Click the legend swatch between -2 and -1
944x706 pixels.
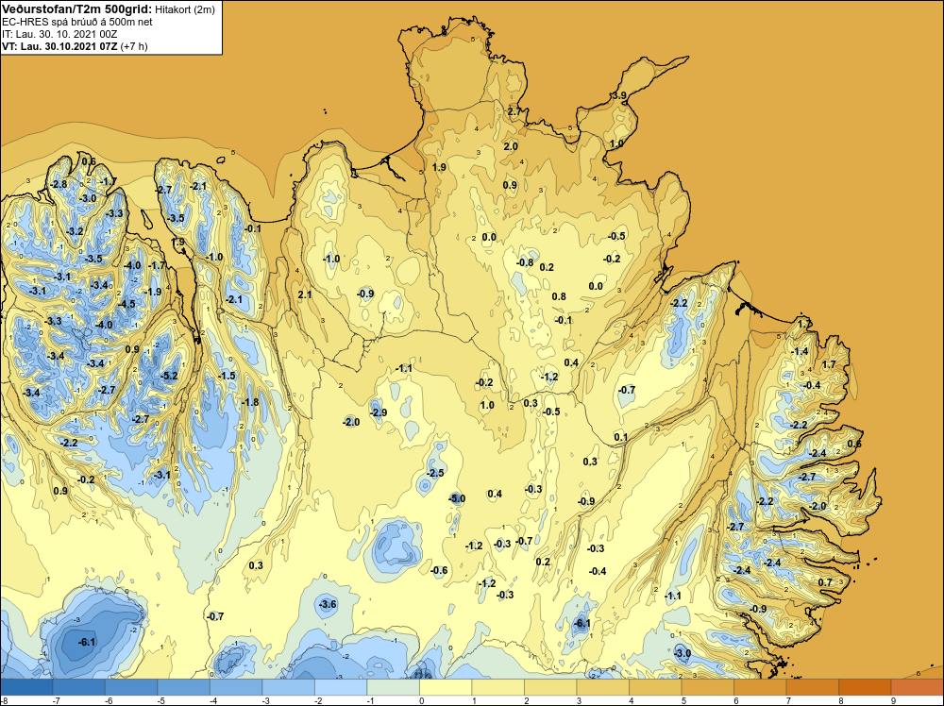[341, 687]
